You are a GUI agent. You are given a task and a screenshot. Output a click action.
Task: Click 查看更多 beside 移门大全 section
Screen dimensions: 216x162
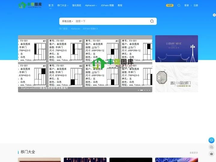point(194,153)
